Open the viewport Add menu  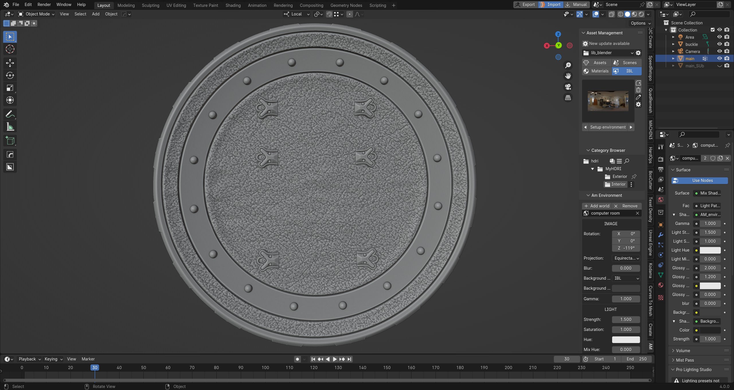click(x=95, y=14)
